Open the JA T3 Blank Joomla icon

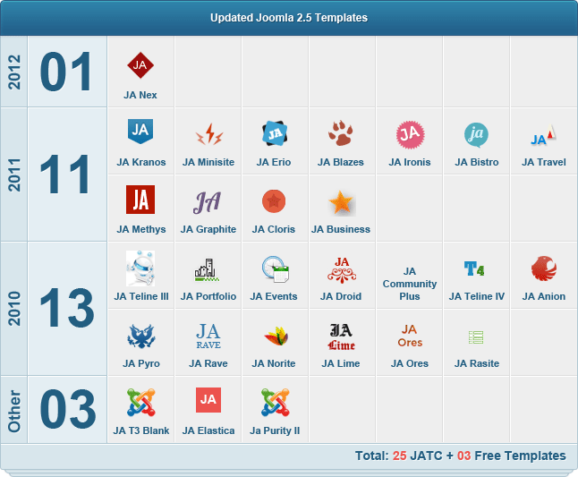(141, 402)
